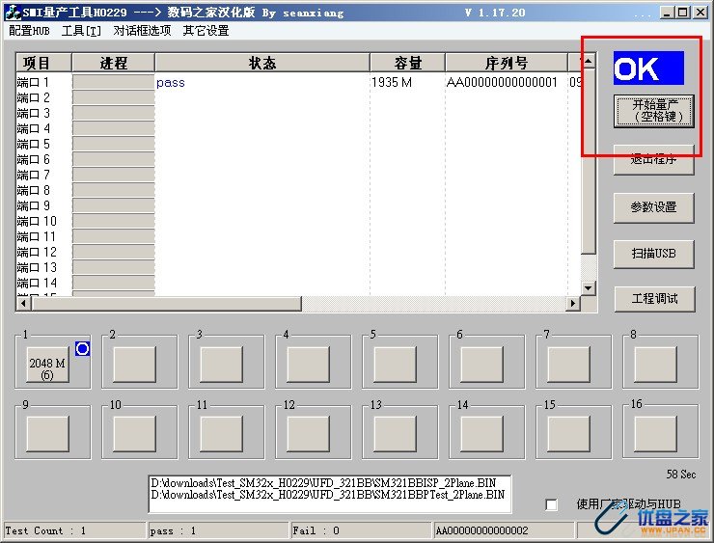The height and width of the screenshot is (543, 714).
Task: Click the 扫描USB button
Action: (653, 253)
